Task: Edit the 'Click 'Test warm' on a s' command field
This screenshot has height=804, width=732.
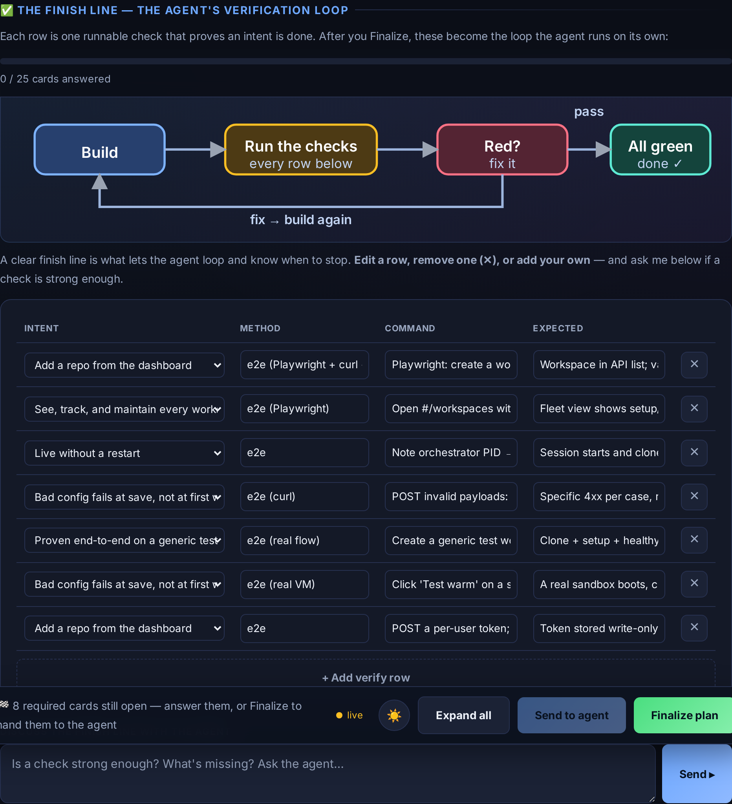Action: click(451, 584)
